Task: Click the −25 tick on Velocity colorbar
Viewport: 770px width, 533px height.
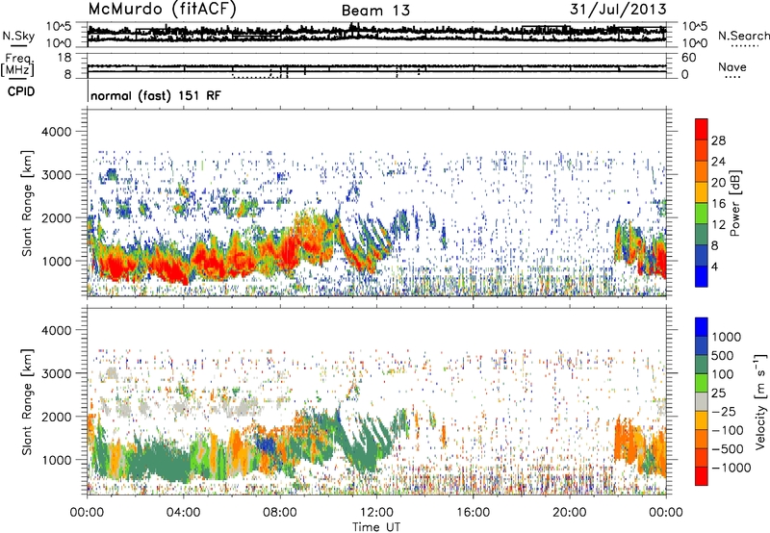Action: point(724,411)
